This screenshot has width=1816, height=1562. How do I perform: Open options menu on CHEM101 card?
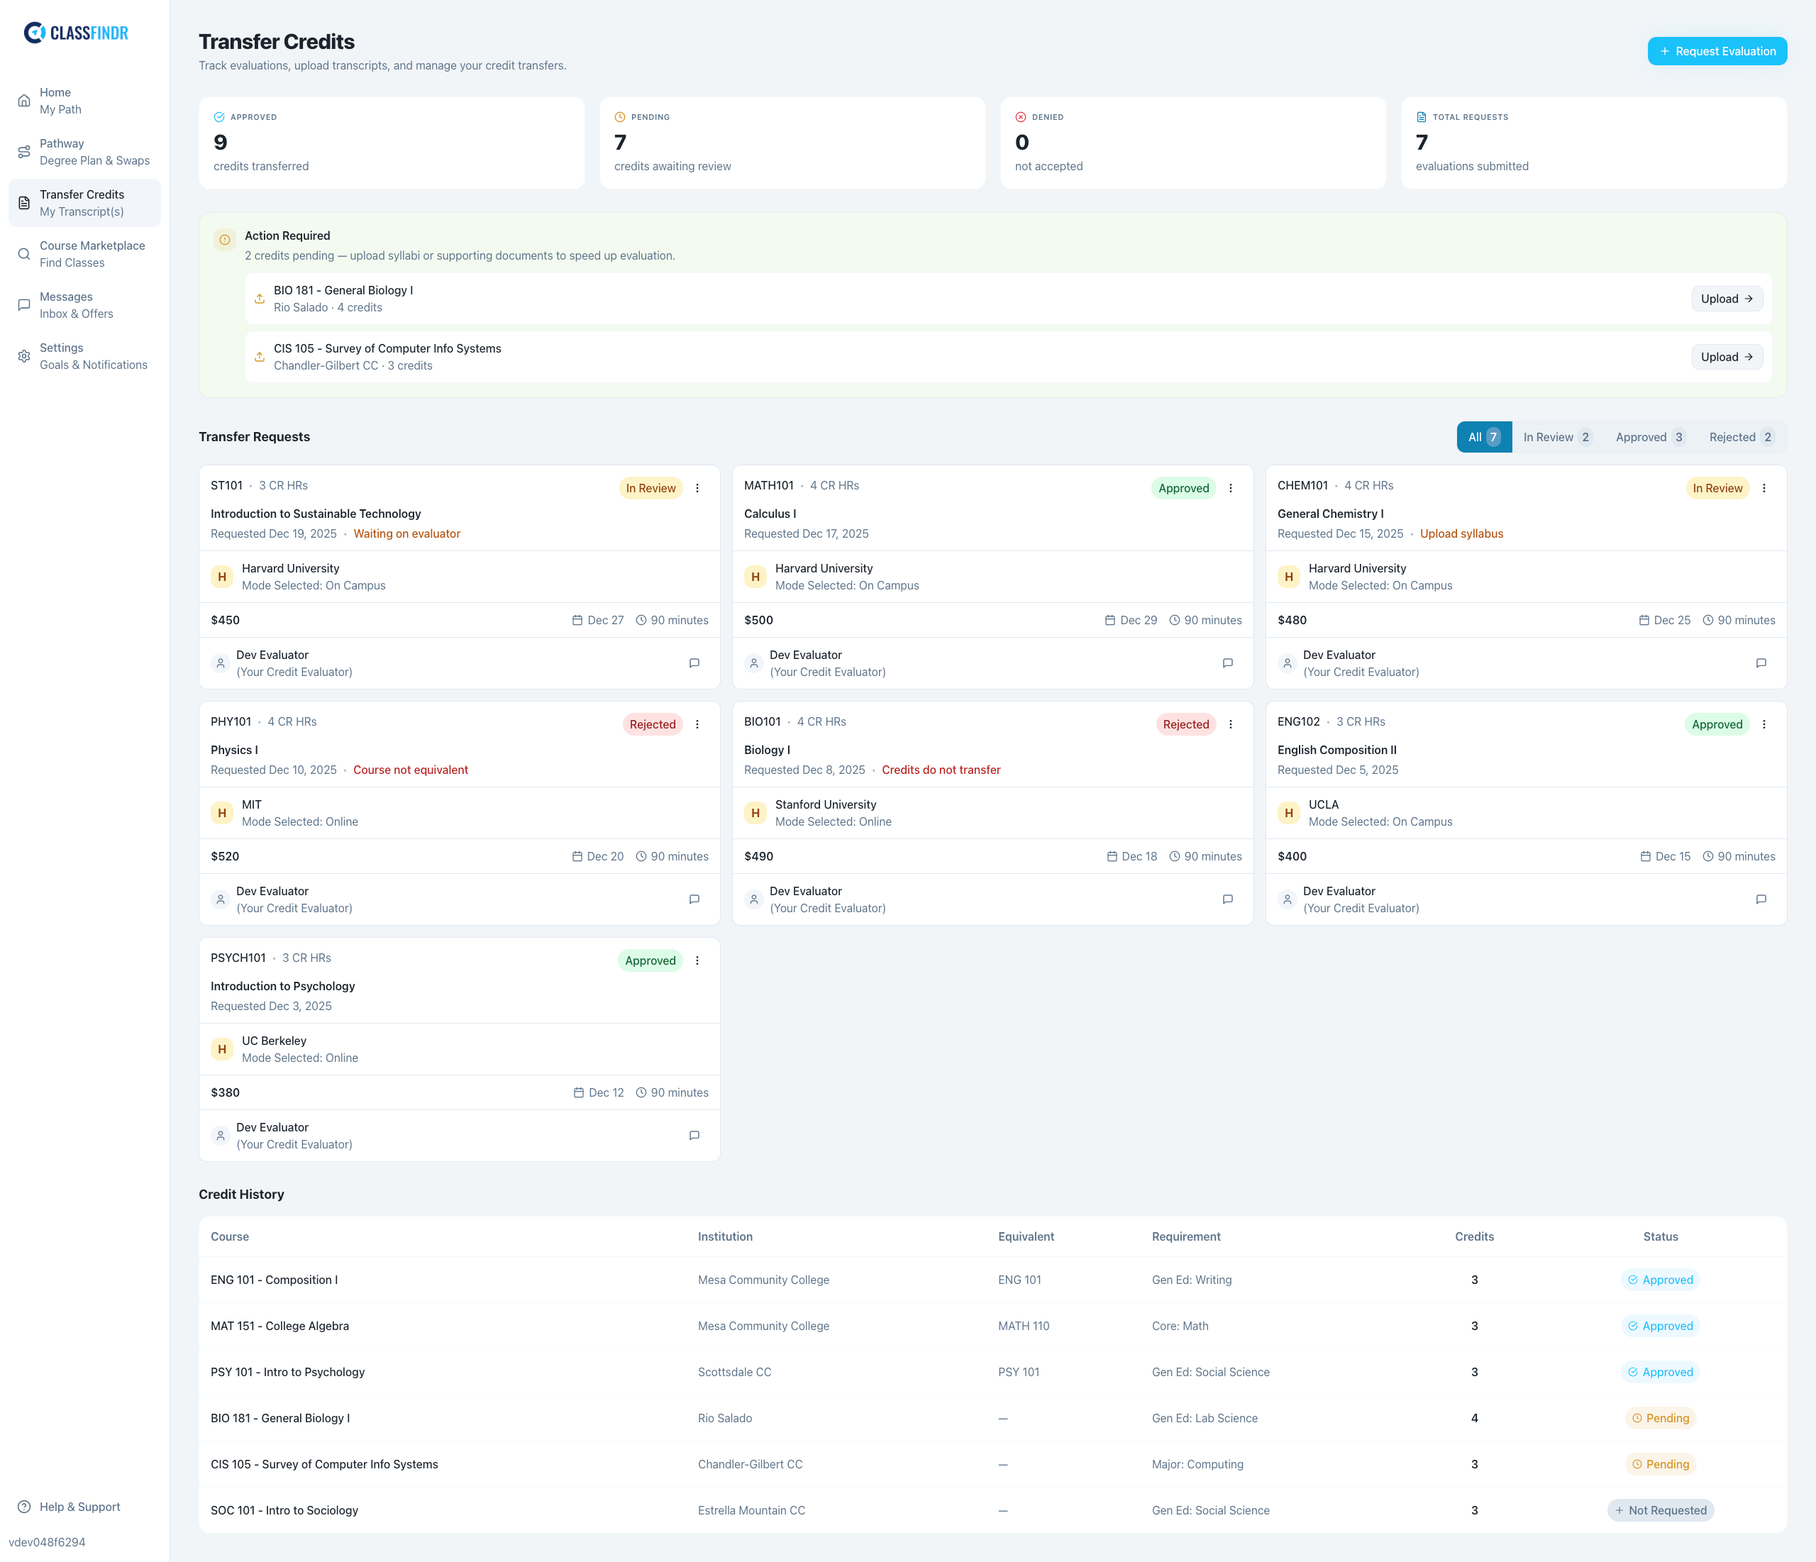point(1764,488)
